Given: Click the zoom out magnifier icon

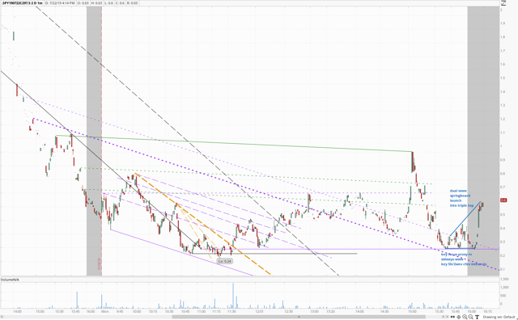Looking at the screenshot, I should pyautogui.click(x=470, y=317).
